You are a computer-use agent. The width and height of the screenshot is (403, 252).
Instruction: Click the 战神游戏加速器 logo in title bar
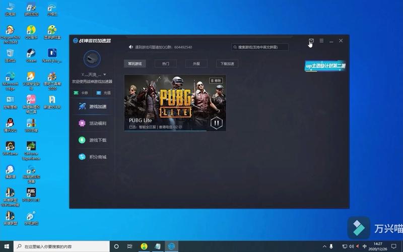(x=92, y=41)
